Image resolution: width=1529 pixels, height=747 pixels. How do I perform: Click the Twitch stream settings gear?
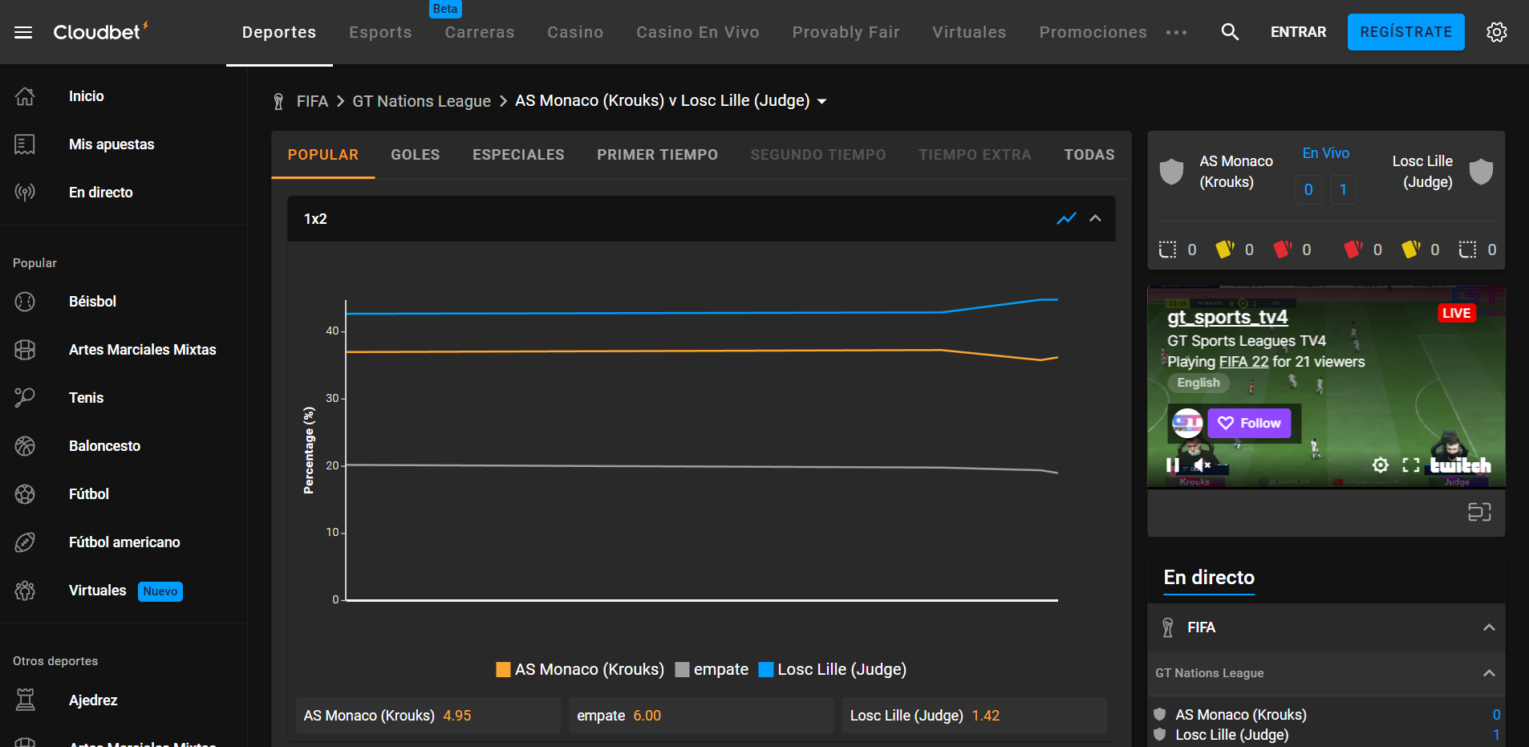(x=1381, y=465)
